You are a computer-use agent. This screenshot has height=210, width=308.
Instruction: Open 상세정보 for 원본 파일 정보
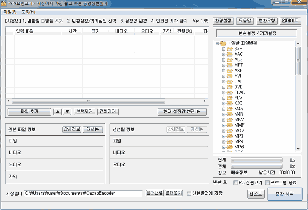click(72, 130)
